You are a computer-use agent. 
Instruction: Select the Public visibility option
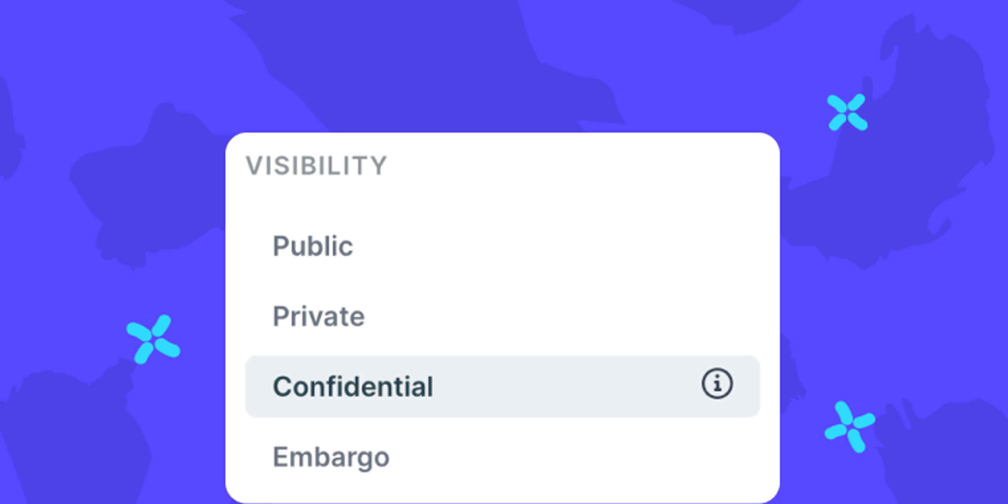pyautogui.click(x=502, y=246)
